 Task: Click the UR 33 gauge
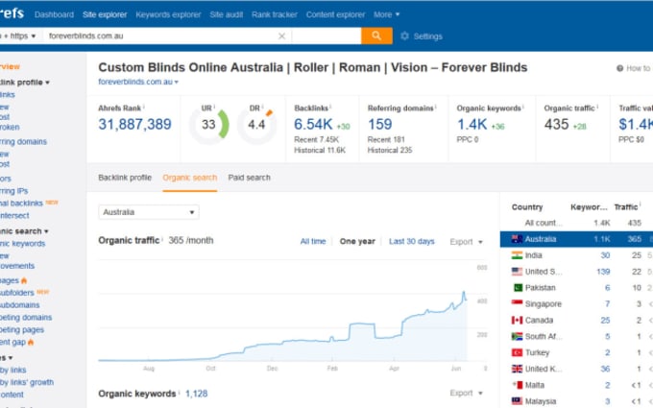click(209, 125)
